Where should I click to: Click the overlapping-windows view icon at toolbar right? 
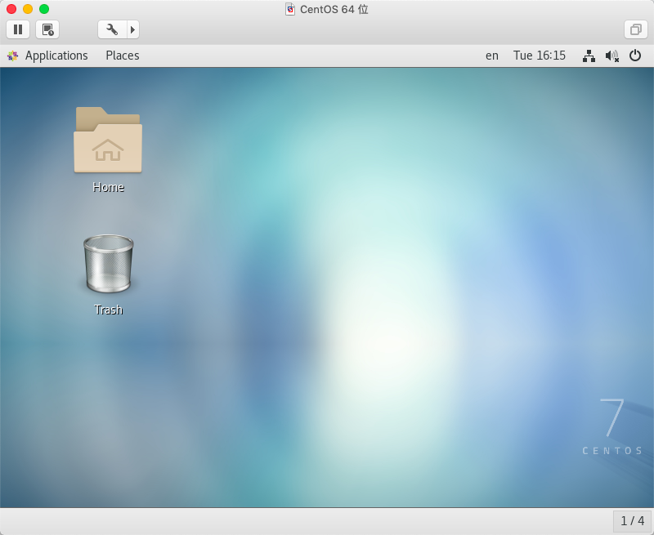634,29
